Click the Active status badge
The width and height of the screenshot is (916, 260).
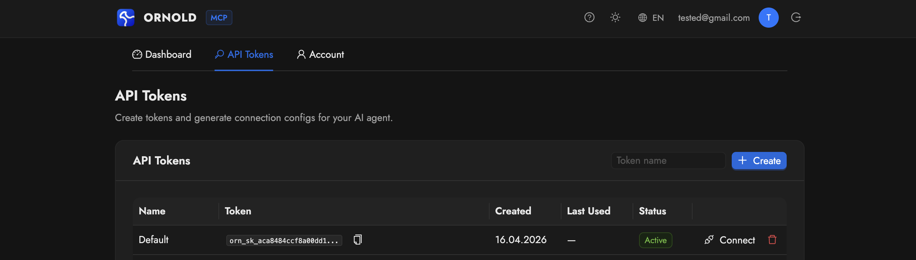pyautogui.click(x=655, y=240)
